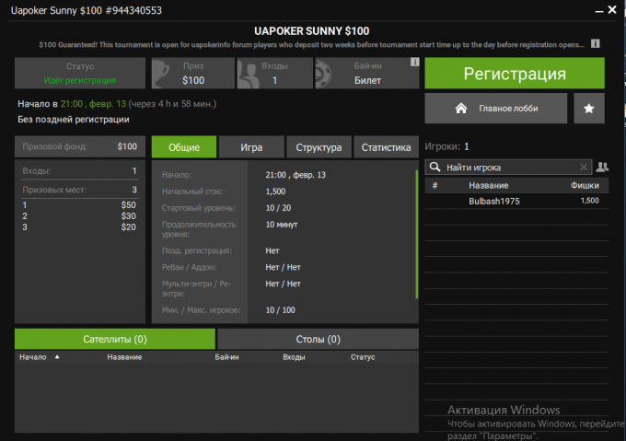626x441 pixels.
Task: Sort satellites by Название column
Action: [124, 357]
